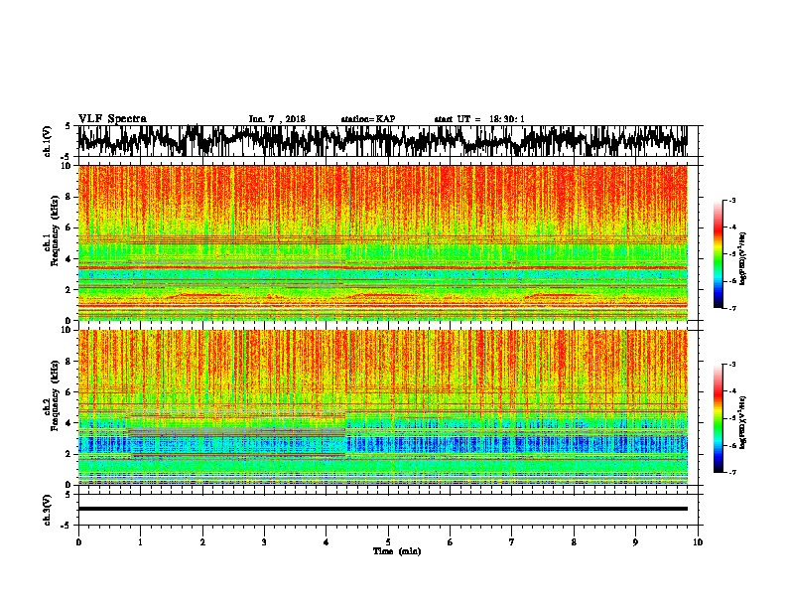Click the ch.1 color bar log(PSD) label
Viewport: 786px width, 608px height.
[x=742, y=258]
